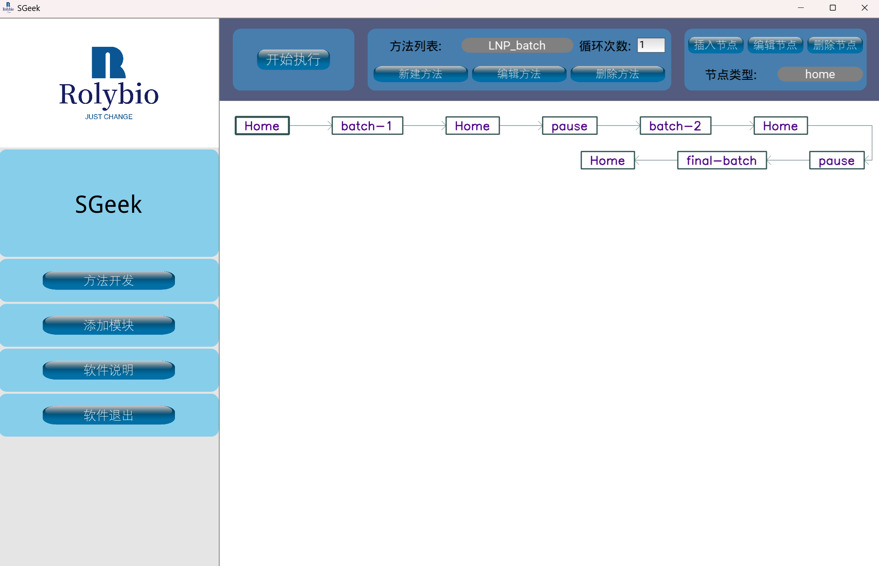Close the SGeek window
The height and width of the screenshot is (566, 879).
coord(864,8)
